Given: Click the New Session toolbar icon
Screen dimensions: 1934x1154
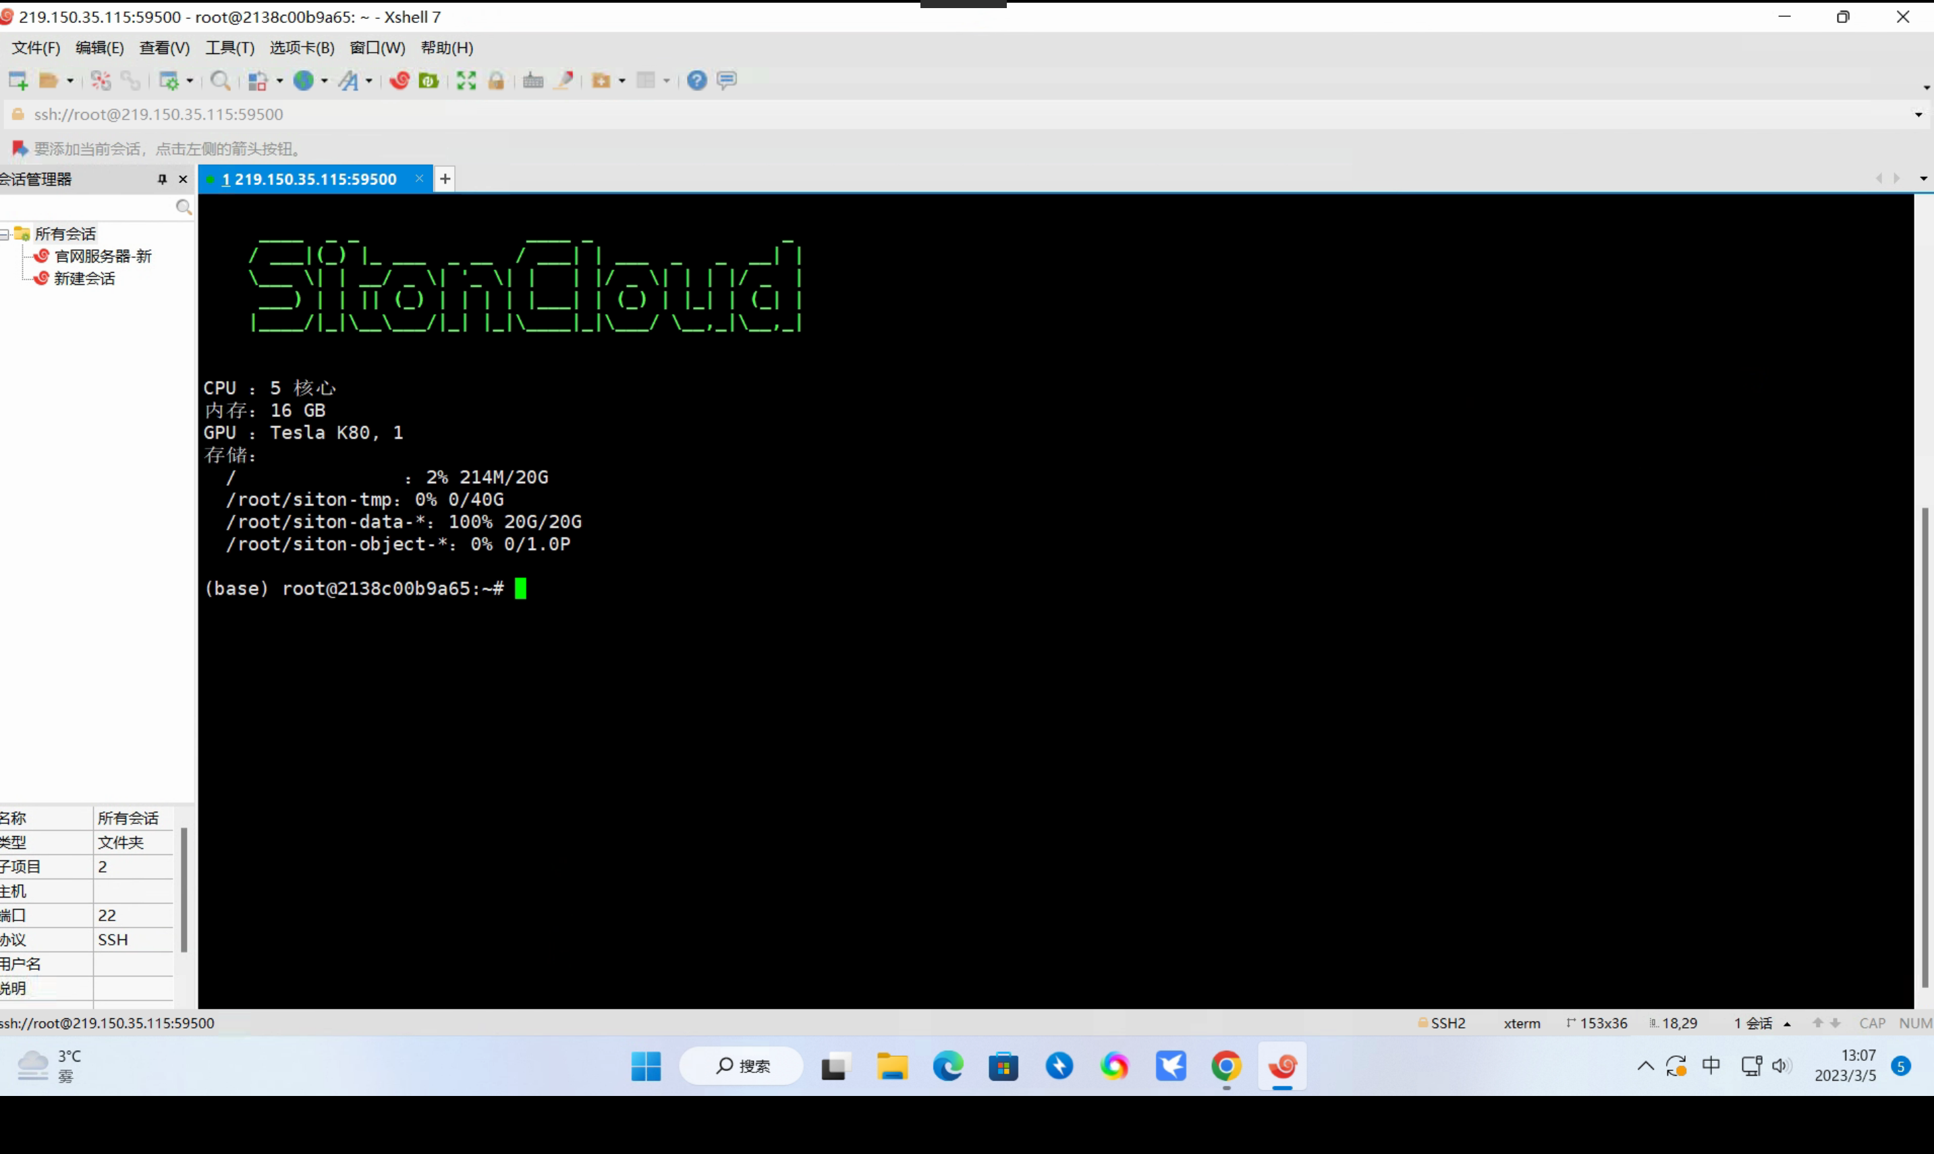Looking at the screenshot, I should [x=18, y=80].
